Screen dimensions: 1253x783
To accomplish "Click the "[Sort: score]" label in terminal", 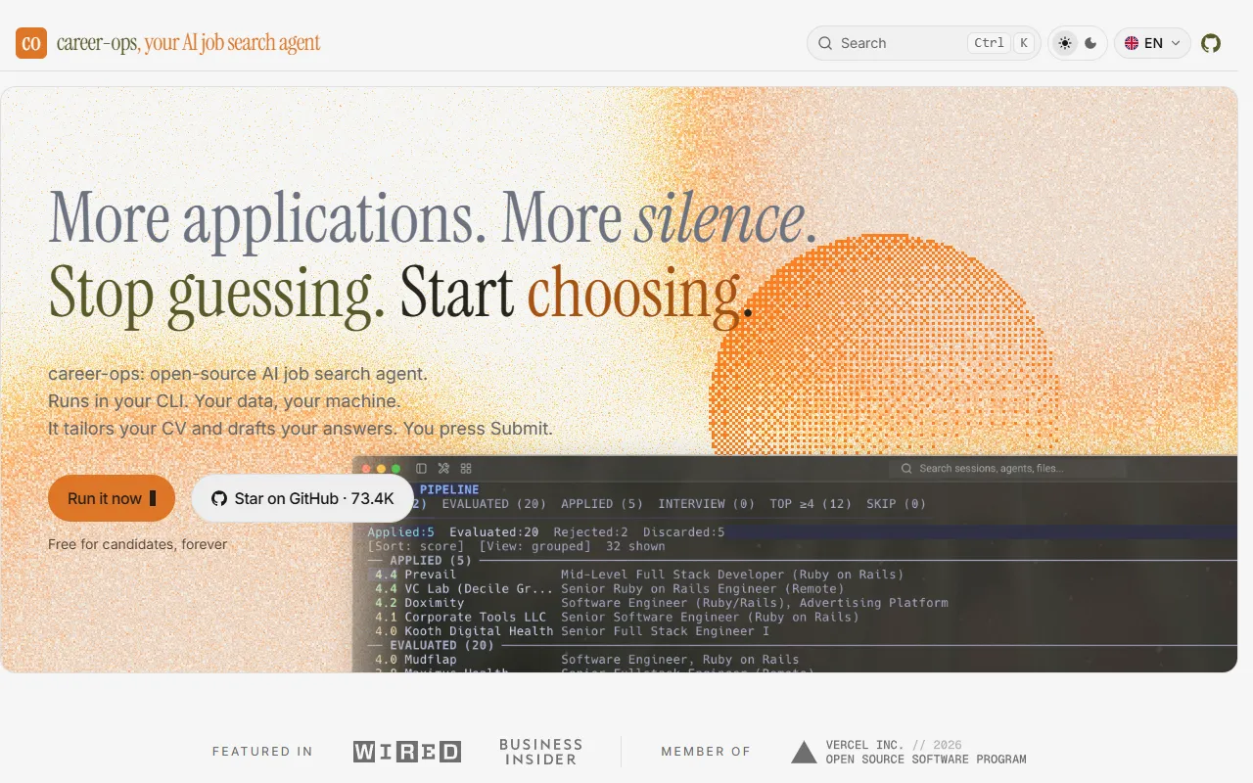I will point(416,546).
